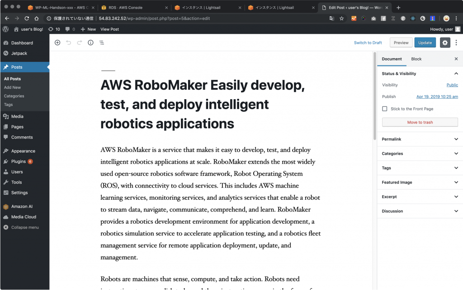Collapse the Status & Visibility section

pyautogui.click(x=420, y=74)
